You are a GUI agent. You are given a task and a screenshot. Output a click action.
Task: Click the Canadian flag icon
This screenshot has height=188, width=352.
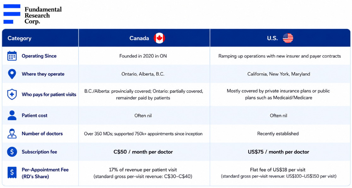click(159, 38)
